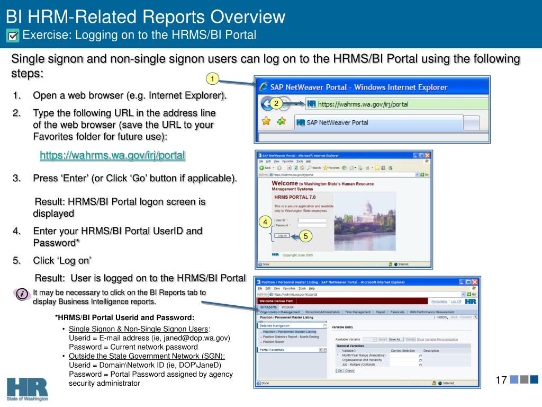Screen dimensions: 542x407
Task: Switch to the WEBGUI tab
Action: pyautogui.click(x=287, y=307)
